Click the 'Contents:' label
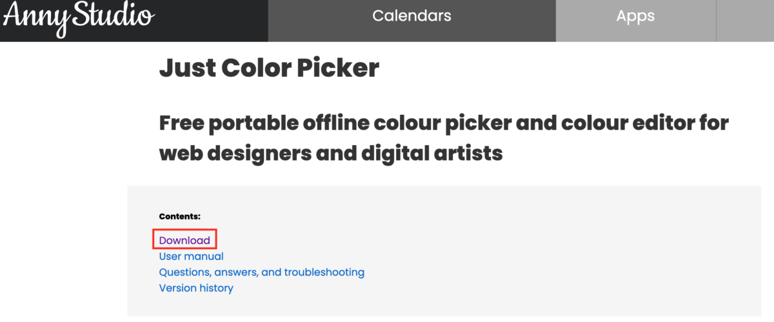774x322 pixels. pos(180,216)
